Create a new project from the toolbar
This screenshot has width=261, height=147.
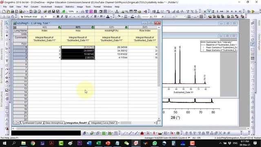tap(4, 11)
